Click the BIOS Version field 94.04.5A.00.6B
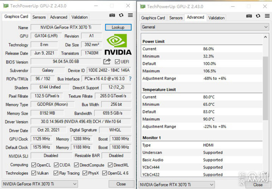272x189 pixels. click(x=66, y=61)
